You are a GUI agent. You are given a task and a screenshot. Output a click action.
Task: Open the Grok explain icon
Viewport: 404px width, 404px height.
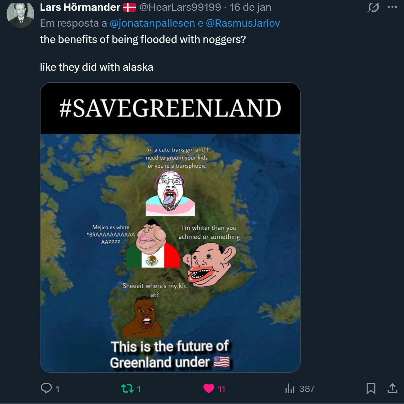point(374,7)
